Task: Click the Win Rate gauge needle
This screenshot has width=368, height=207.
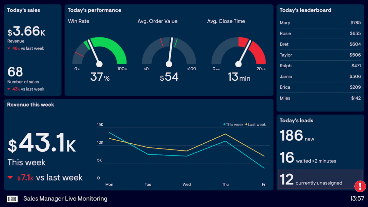Action: 94,53
